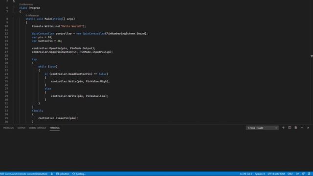Click 'controller.ClosePin(pin);' on line 35
Screen dimensions: 313x176
tap(58, 118)
